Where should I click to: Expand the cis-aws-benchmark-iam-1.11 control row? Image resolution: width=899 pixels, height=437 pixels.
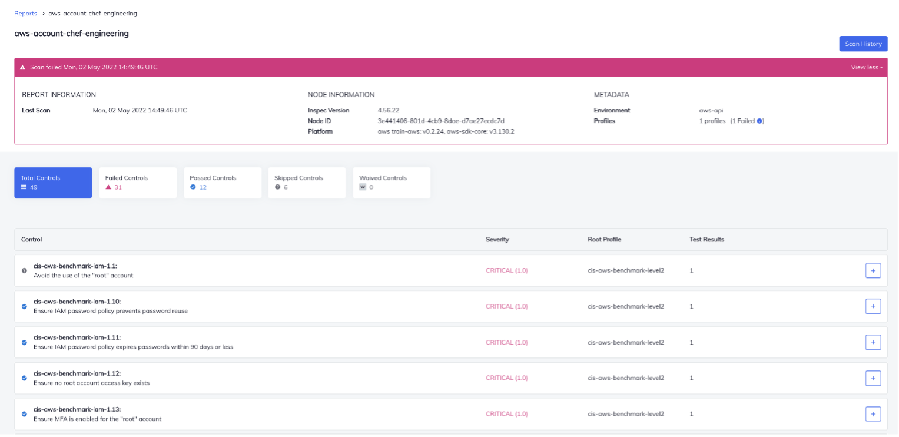coord(873,342)
